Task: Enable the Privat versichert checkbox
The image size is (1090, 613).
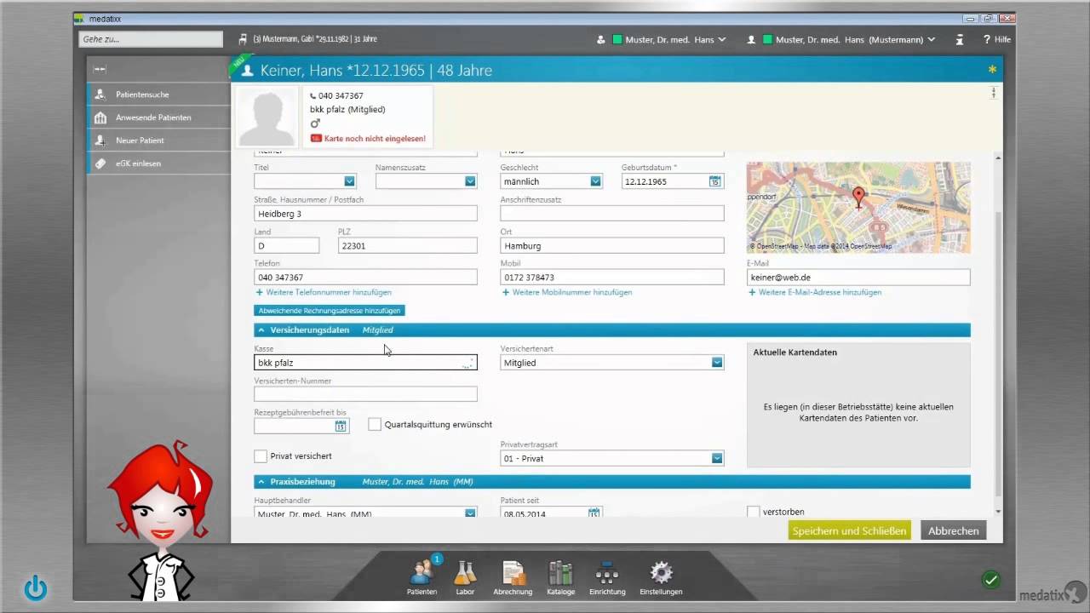Action: tap(261, 456)
